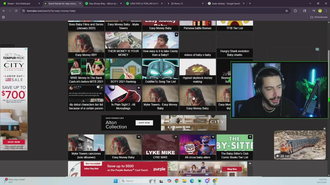Open AdChoices icon on Alton ad
The height and width of the screenshot is (185, 330).
225,116
